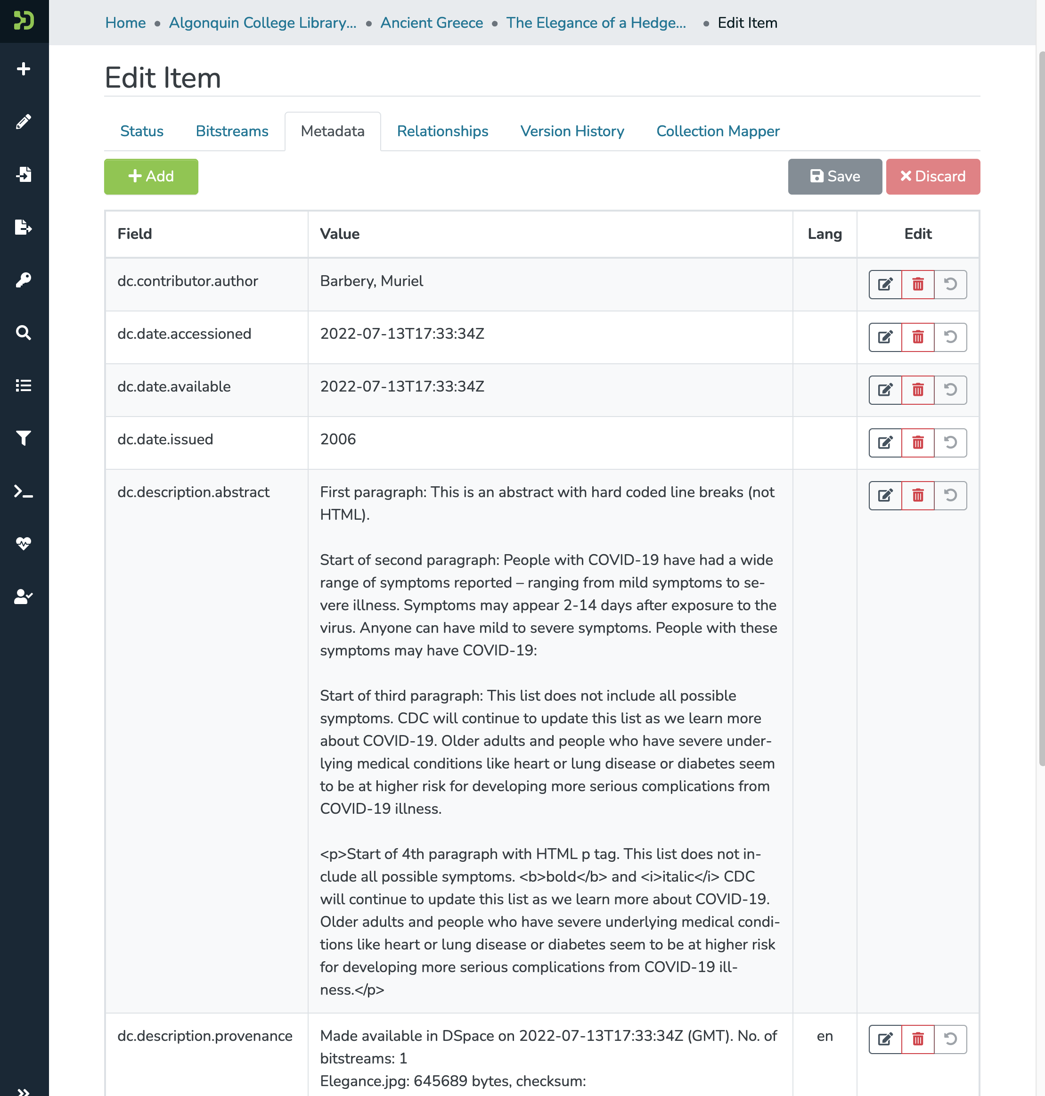The image size is (1045, 1096).
Task: Delete the dc.date.issued metadata row
Action: click(x=917, y=443)
